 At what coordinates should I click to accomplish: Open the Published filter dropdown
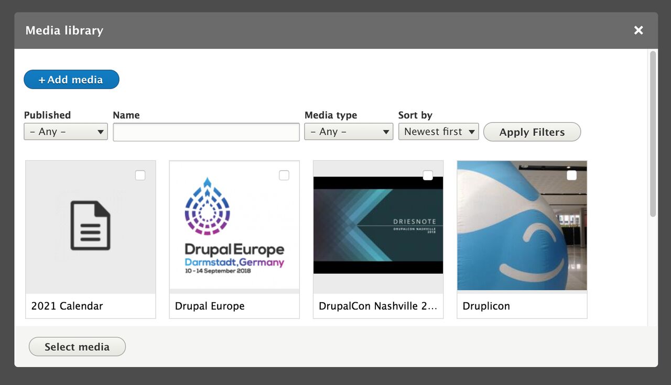pos(66,131)
